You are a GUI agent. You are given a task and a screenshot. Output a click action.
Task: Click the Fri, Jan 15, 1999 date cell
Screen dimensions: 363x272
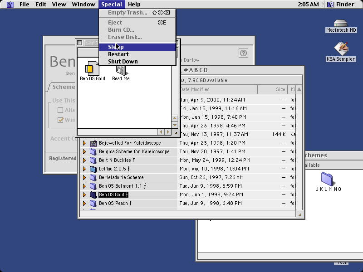pyautogui.click(x=213, y=108)
